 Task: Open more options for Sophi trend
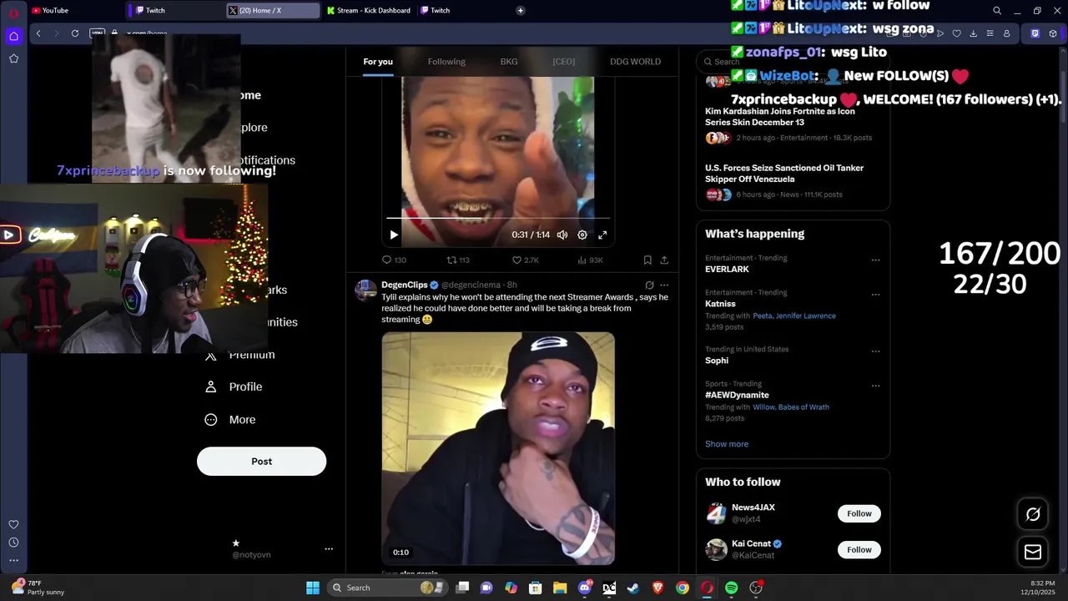click(875, 351)
